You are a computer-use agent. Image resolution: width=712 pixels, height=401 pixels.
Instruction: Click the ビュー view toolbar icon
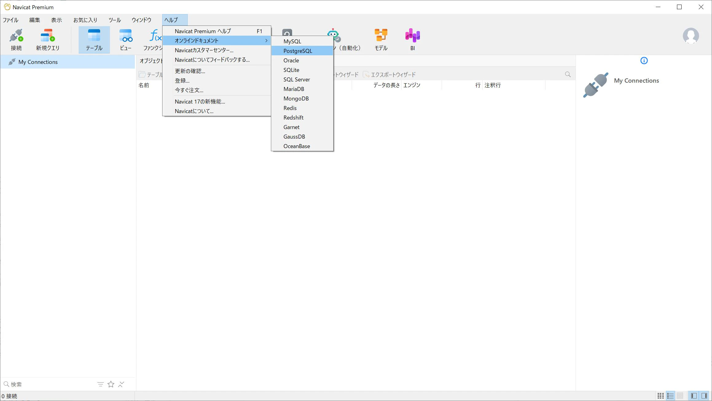click(126, 39)
